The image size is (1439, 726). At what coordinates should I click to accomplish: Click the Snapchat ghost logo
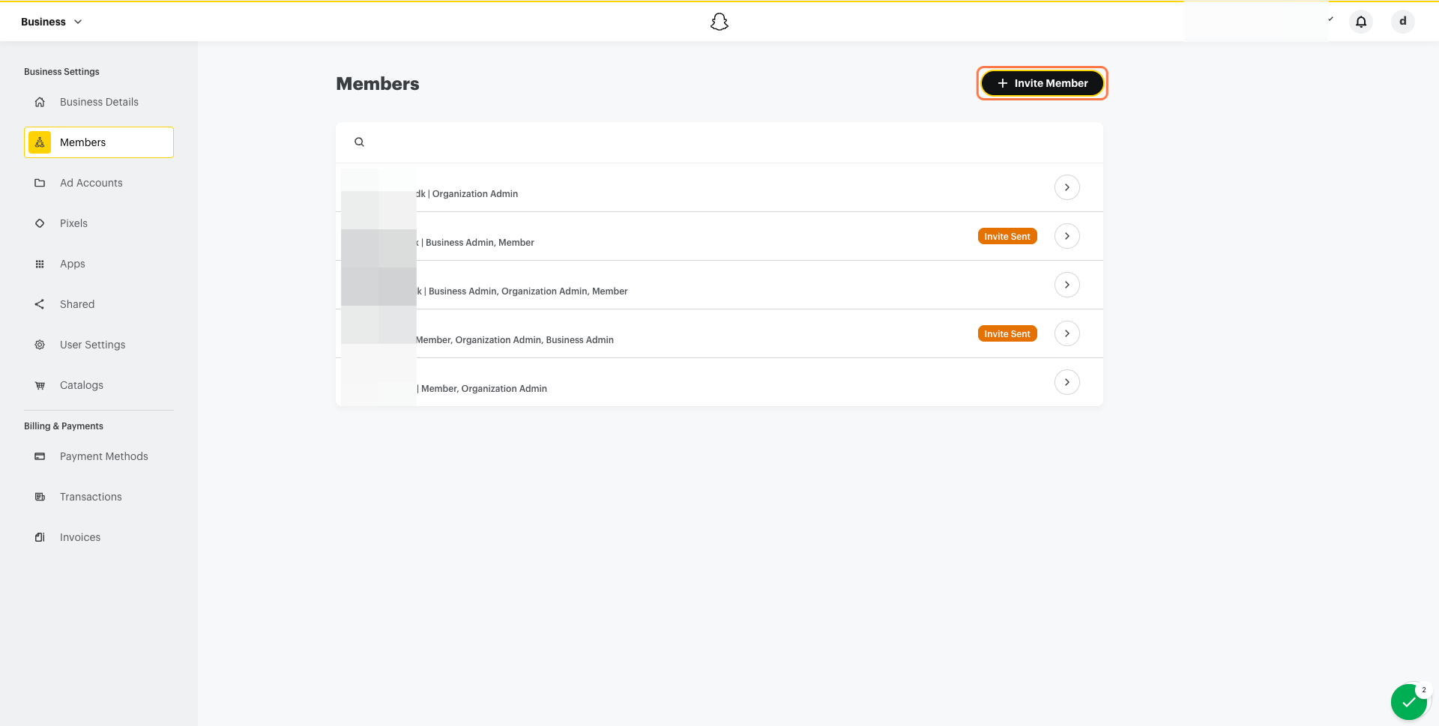pyautogui.click(x=719, y=22)
